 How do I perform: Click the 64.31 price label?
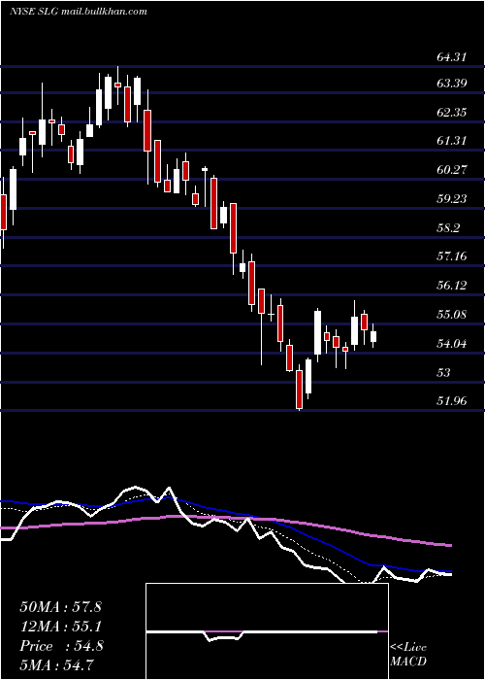click(452, 56)
